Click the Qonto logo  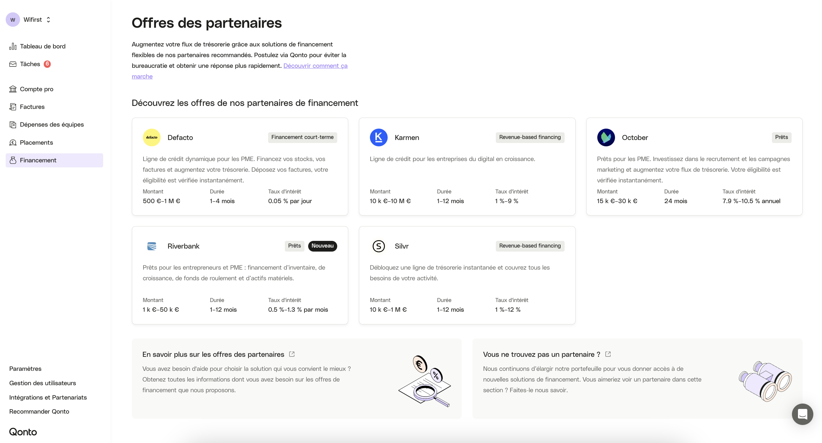(x=23, y=432)
